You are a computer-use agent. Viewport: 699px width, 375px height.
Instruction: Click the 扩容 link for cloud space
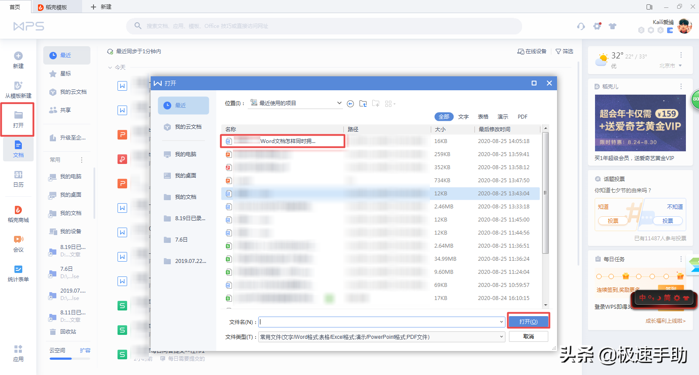[85, 351]
